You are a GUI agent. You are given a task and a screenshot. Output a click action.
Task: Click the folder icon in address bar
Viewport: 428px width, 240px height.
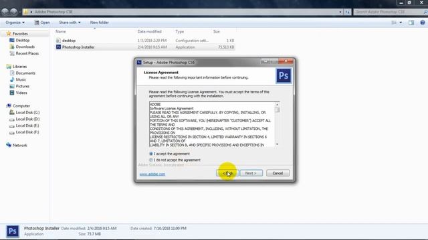(x=25, y=12)
